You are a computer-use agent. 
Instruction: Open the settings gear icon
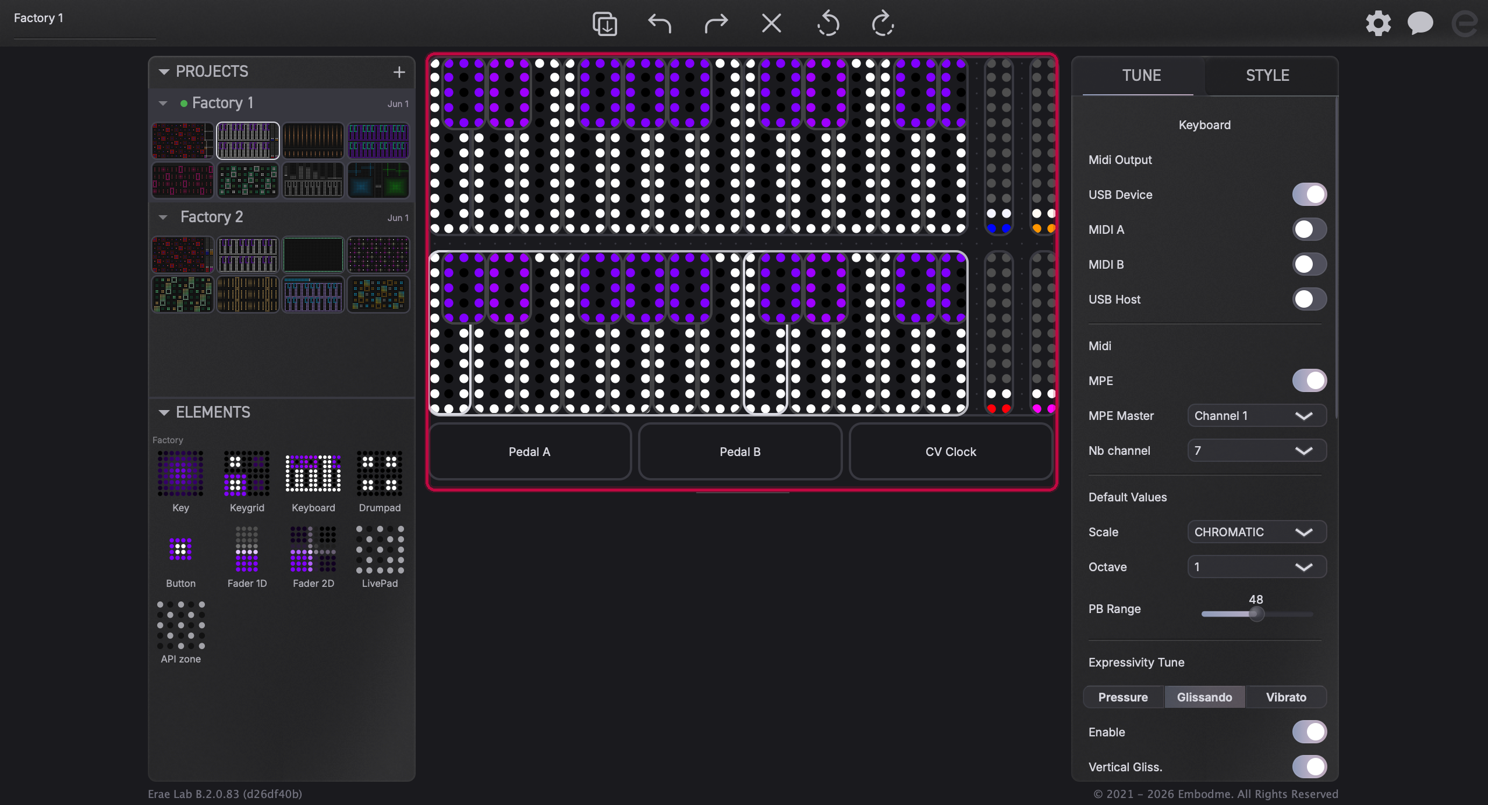[1378, 24]
